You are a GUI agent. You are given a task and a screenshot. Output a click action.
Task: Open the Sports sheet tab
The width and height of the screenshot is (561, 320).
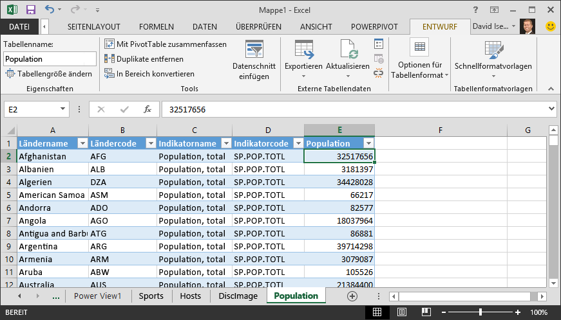[x=151, y=296]
